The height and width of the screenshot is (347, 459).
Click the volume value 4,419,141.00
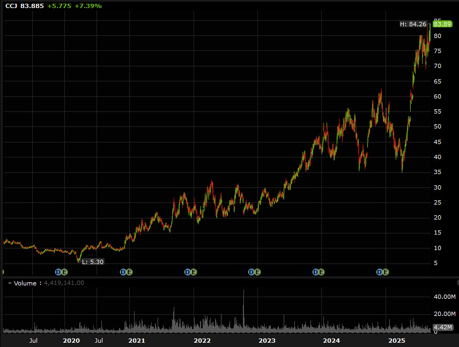64,283
